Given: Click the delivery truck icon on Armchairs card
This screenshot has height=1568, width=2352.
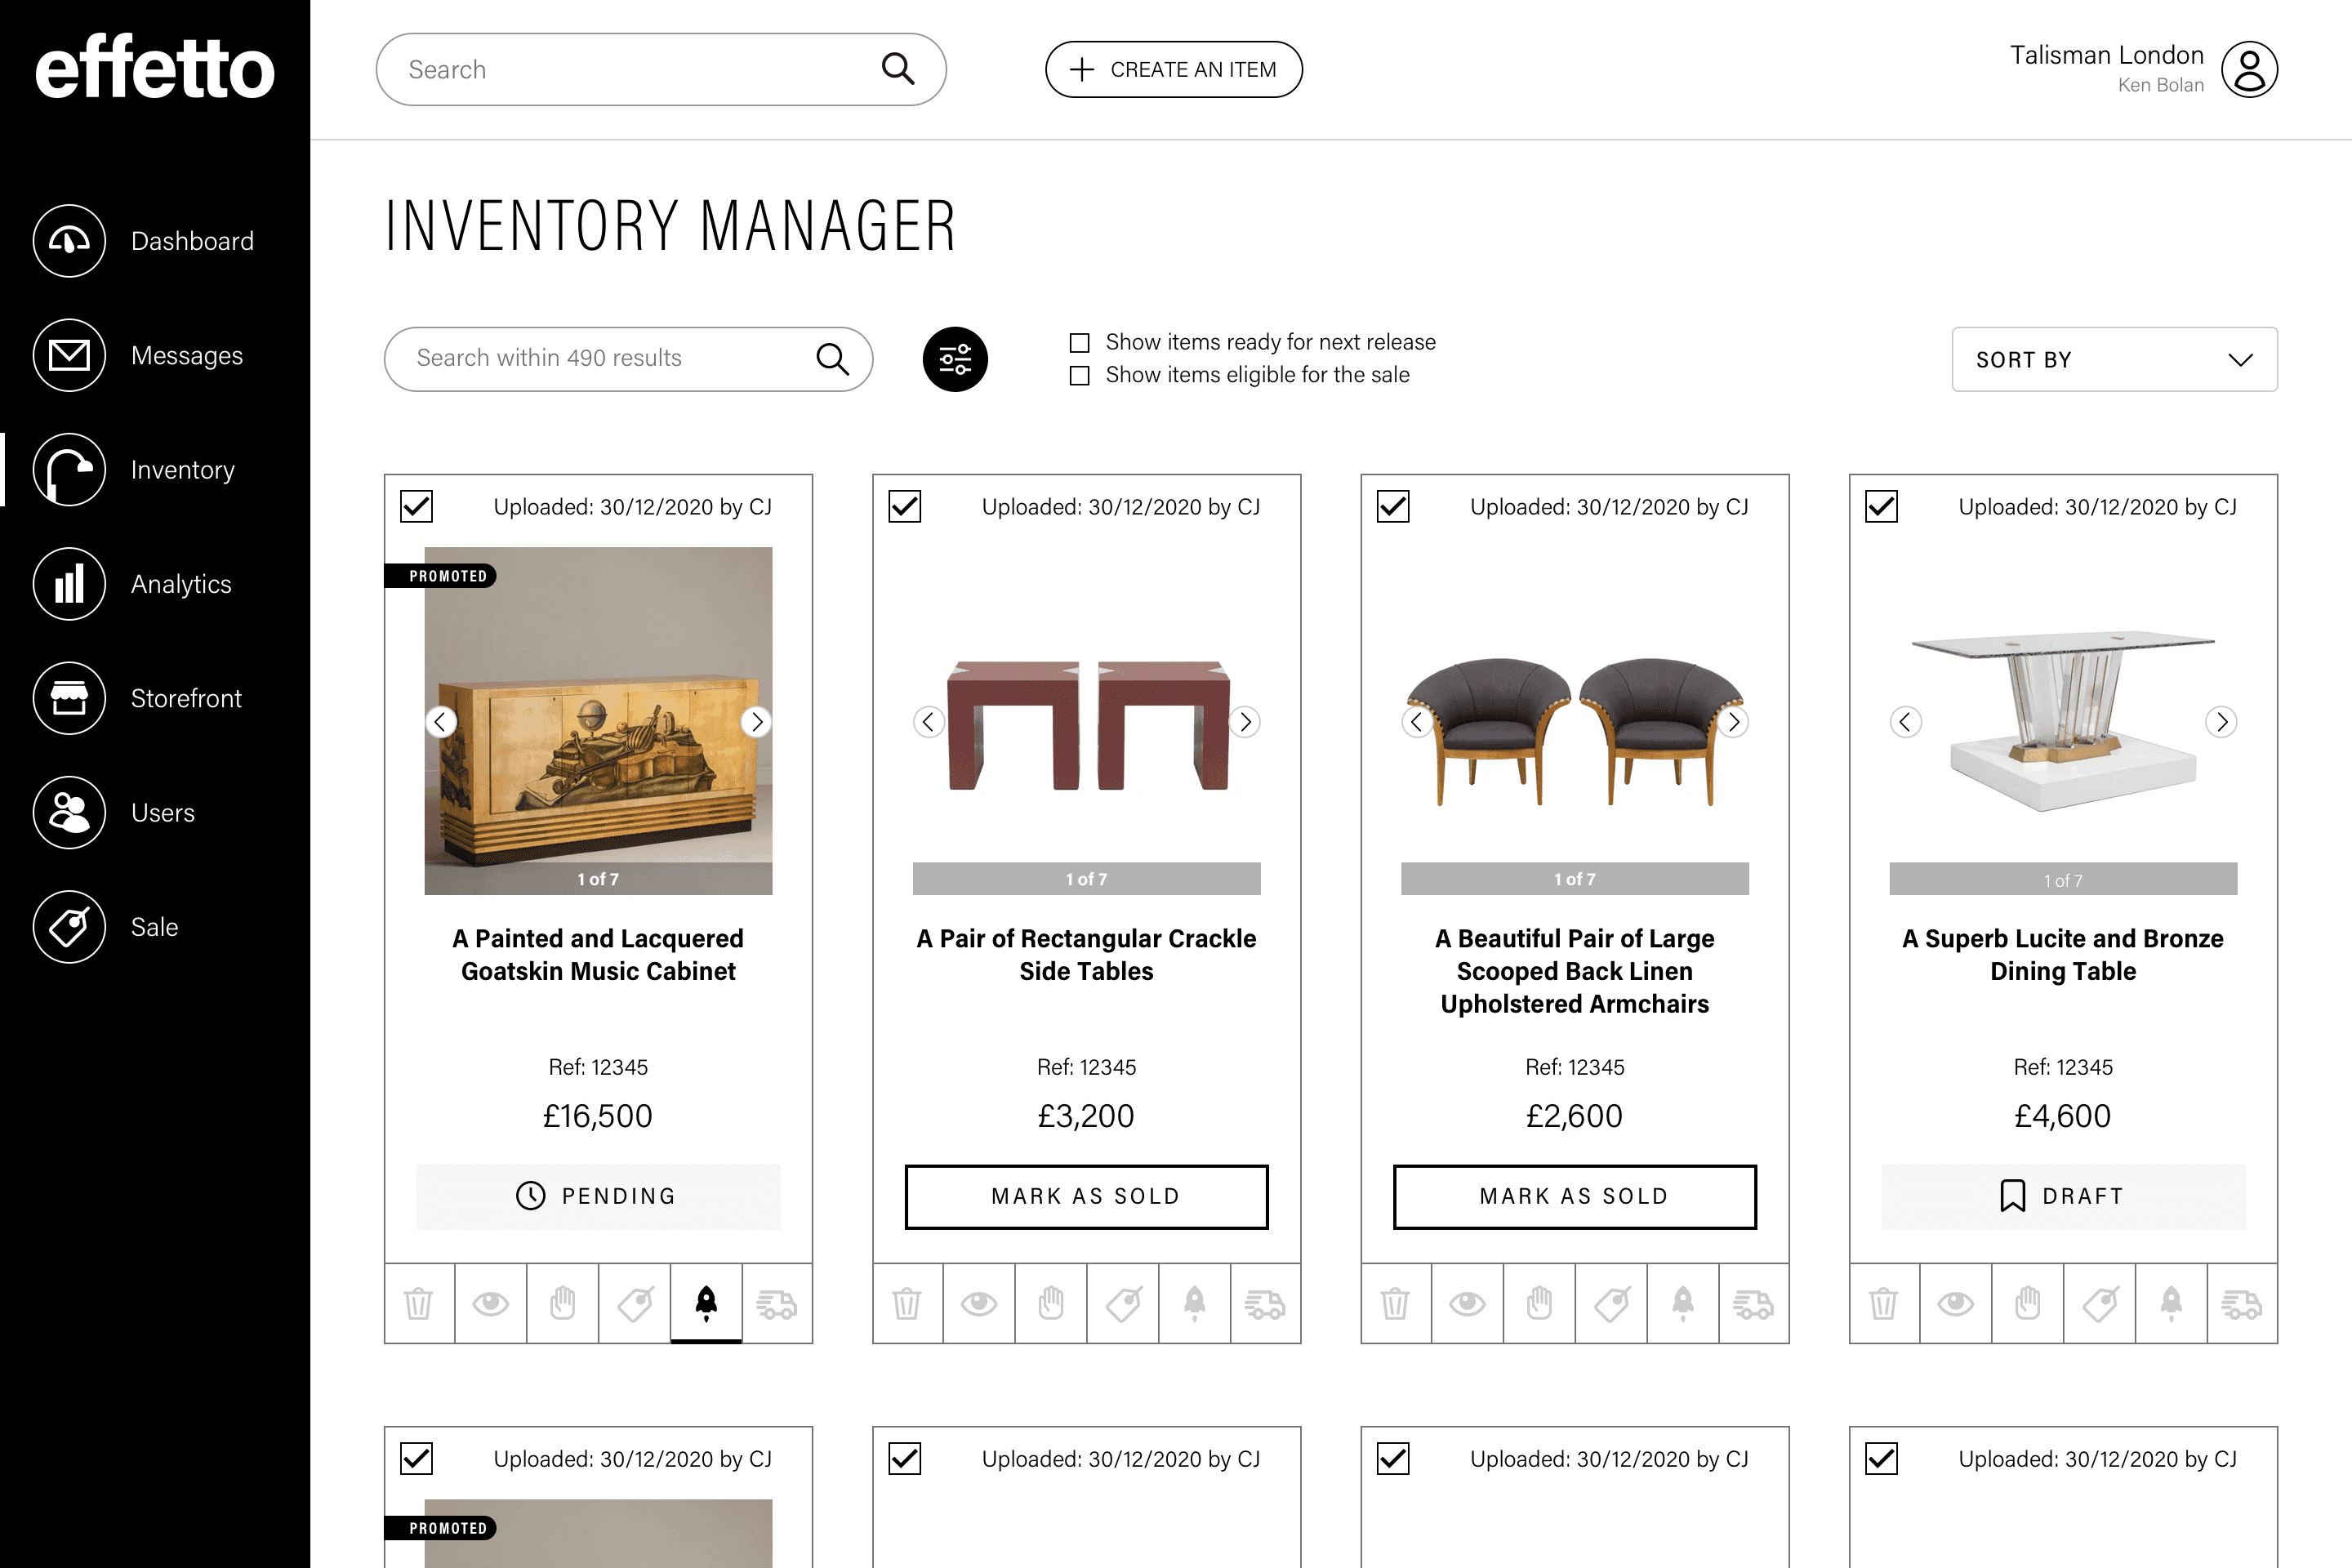Looking at the screenshot, I should (x=1753, y=1303).
